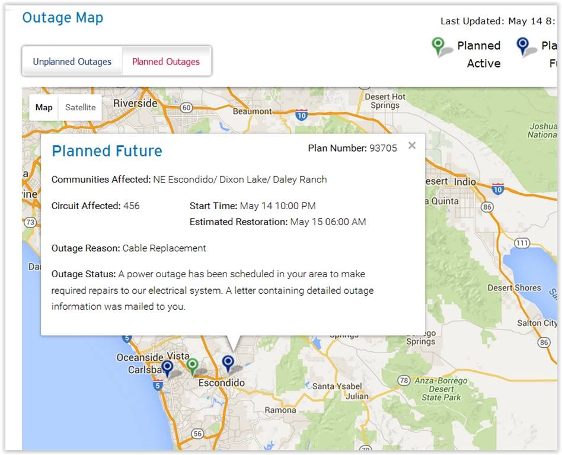Click the Route 78 marker near Anza-Borrego

click(404, 380)
